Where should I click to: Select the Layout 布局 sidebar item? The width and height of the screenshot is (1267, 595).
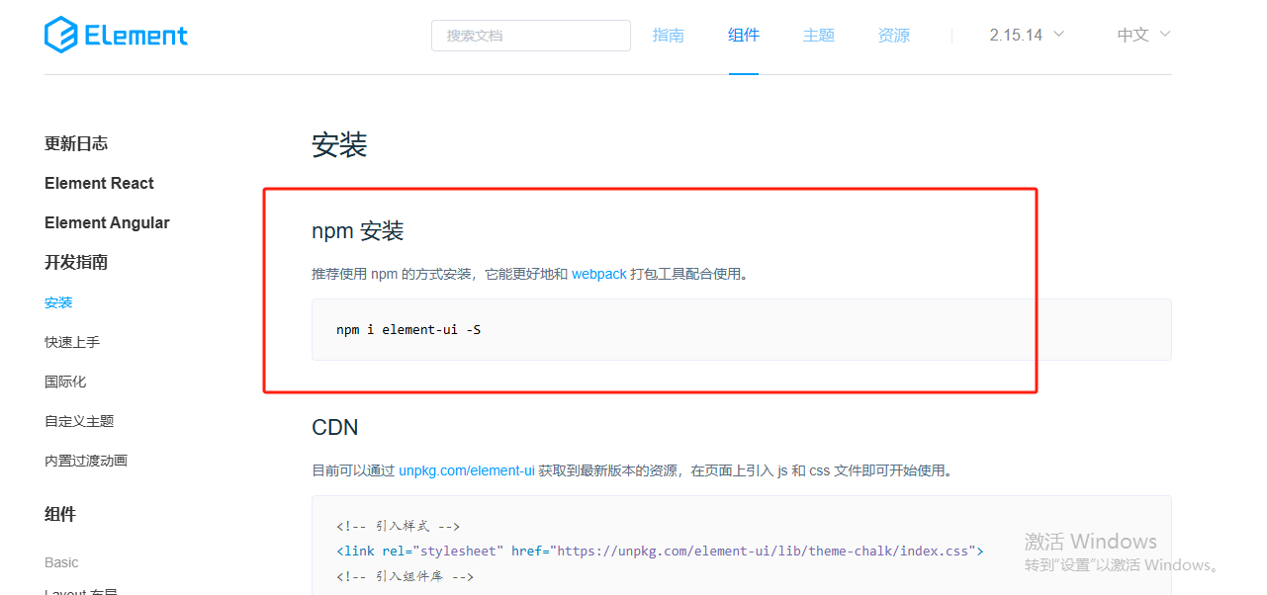pyautogui.click(x=80, y=591)
